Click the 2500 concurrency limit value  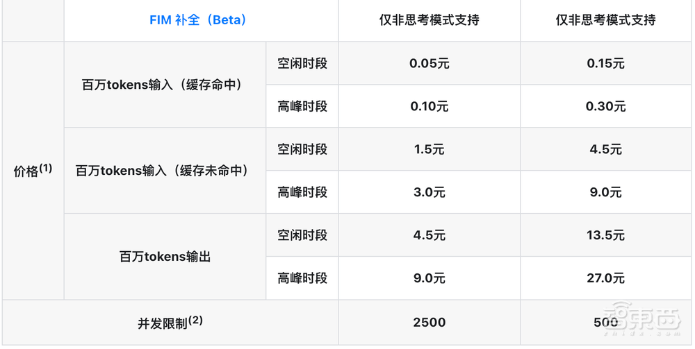point(429,323)
